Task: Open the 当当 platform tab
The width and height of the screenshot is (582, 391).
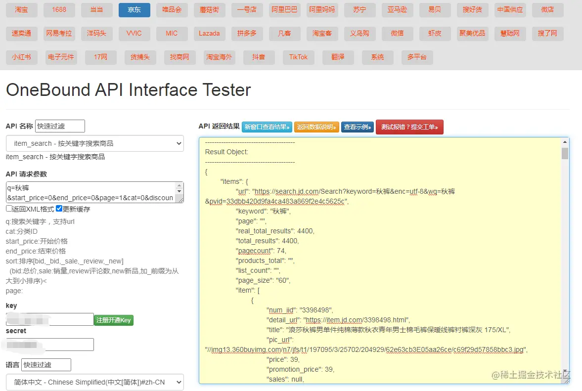Action: [96, 10]
